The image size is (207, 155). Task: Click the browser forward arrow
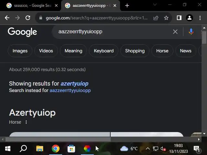17,18
